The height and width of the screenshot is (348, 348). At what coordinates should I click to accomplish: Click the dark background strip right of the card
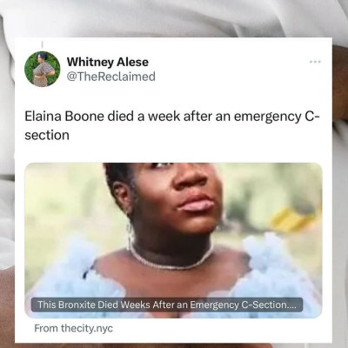[340, 203]
